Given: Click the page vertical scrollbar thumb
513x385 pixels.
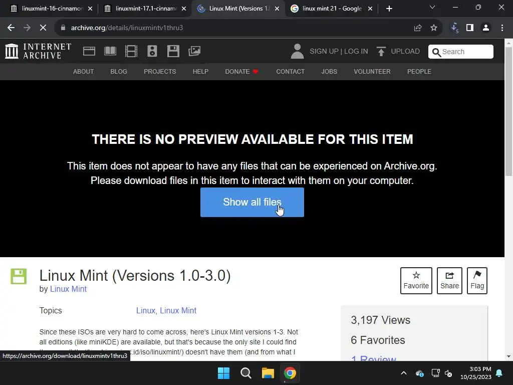Looking at the screenshot, I should (x=509, y=111).
